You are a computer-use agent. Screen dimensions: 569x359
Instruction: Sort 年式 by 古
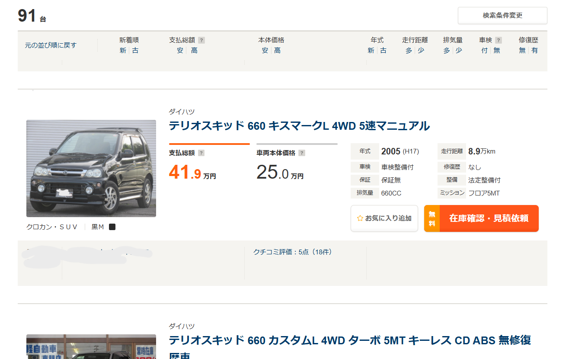click(x=383, y=50)
